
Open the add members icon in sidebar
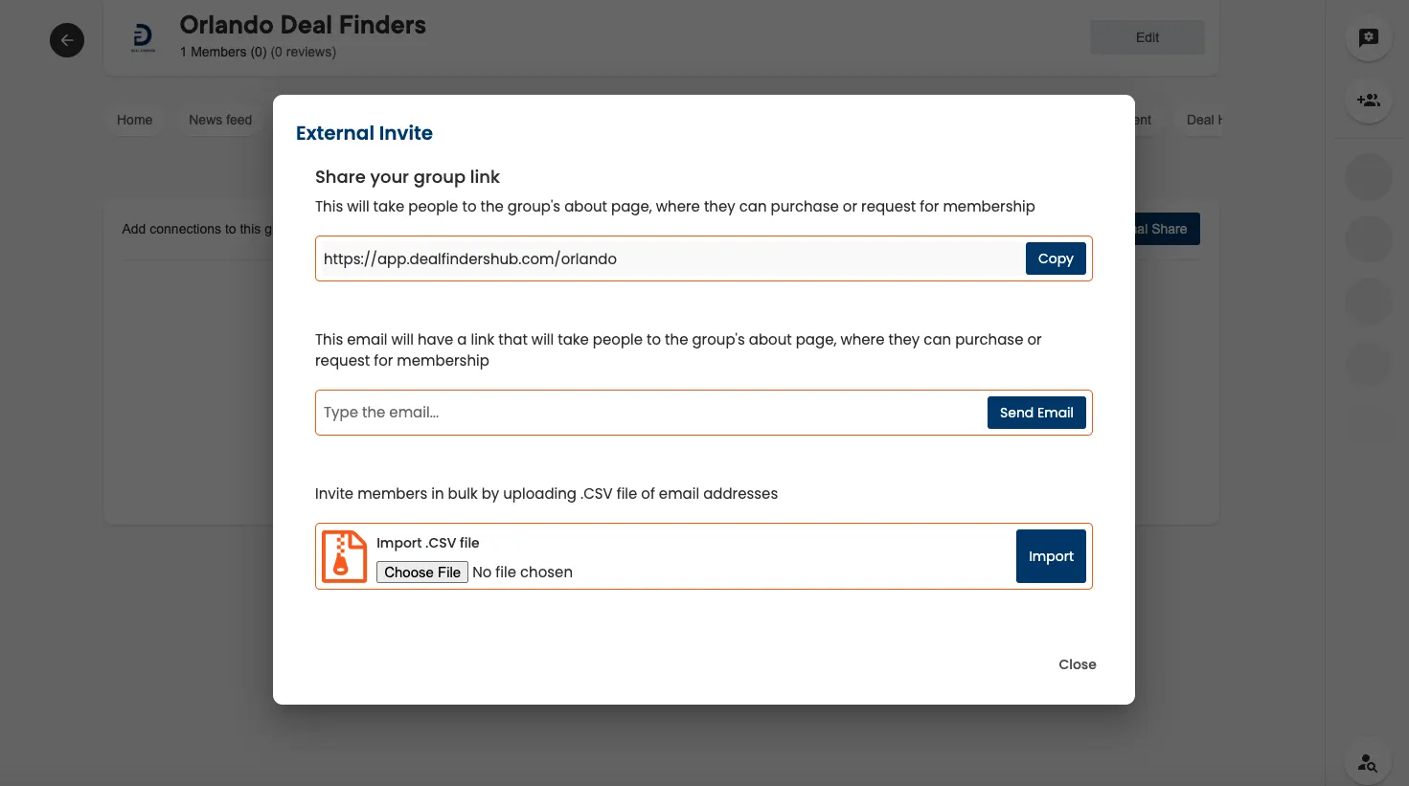coord(1369,100)
